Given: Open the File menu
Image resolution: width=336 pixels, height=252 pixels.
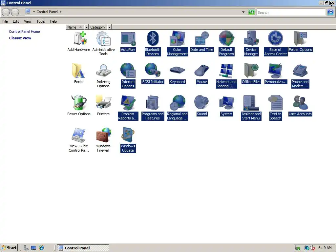Looking at the screenshot, I should point(5,21).
